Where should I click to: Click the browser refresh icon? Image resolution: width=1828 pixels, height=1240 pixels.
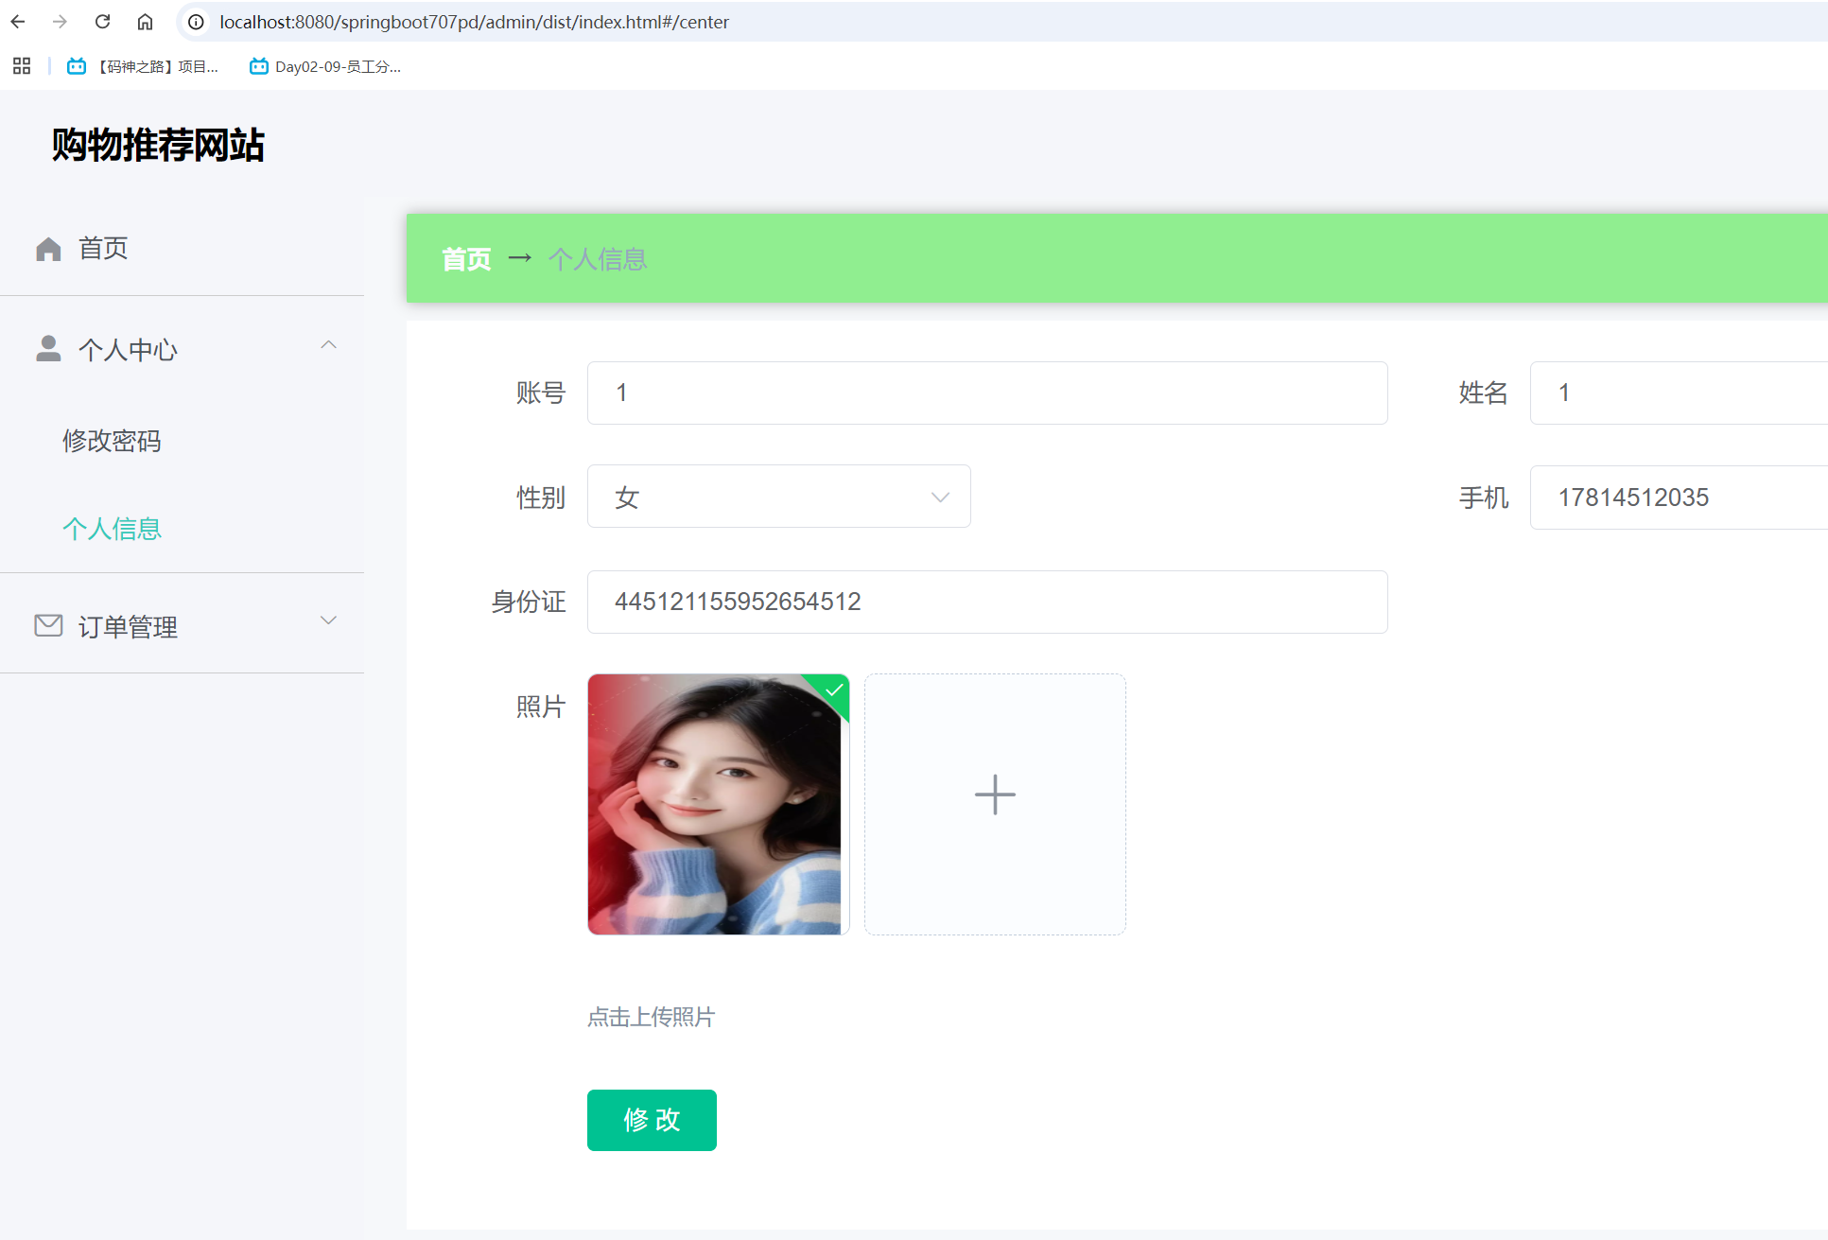pyautogui.click(x=102, y=21)
